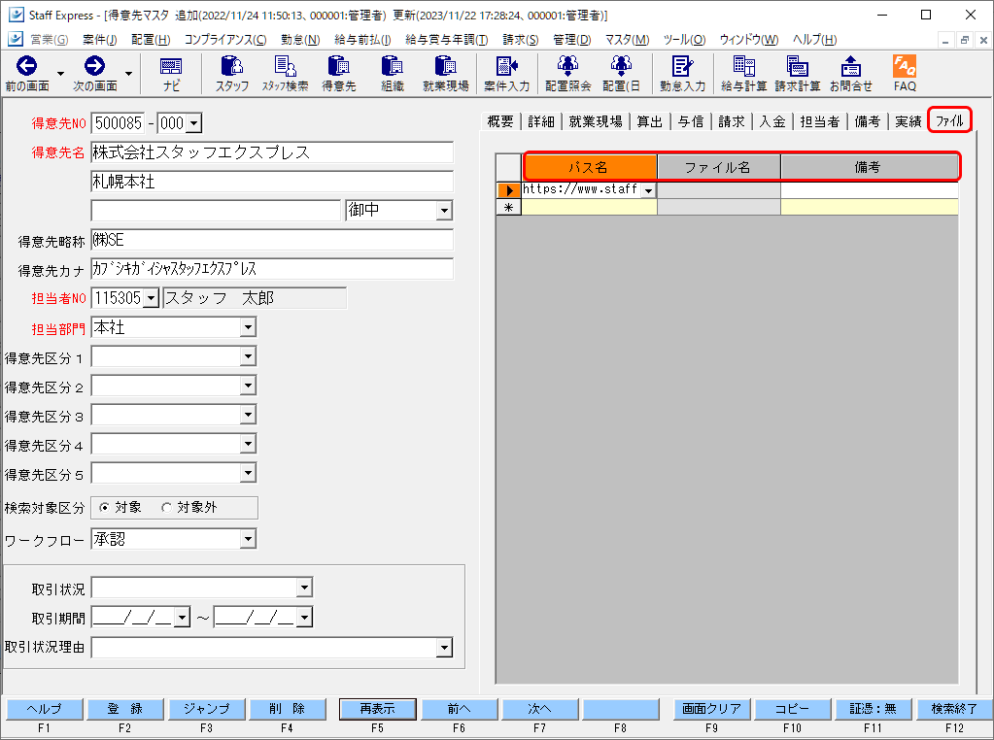The height and width of the screenshot is (740, 994).
Task: Open the 取引状況理由 dropdown
Action: click(444, 648)
